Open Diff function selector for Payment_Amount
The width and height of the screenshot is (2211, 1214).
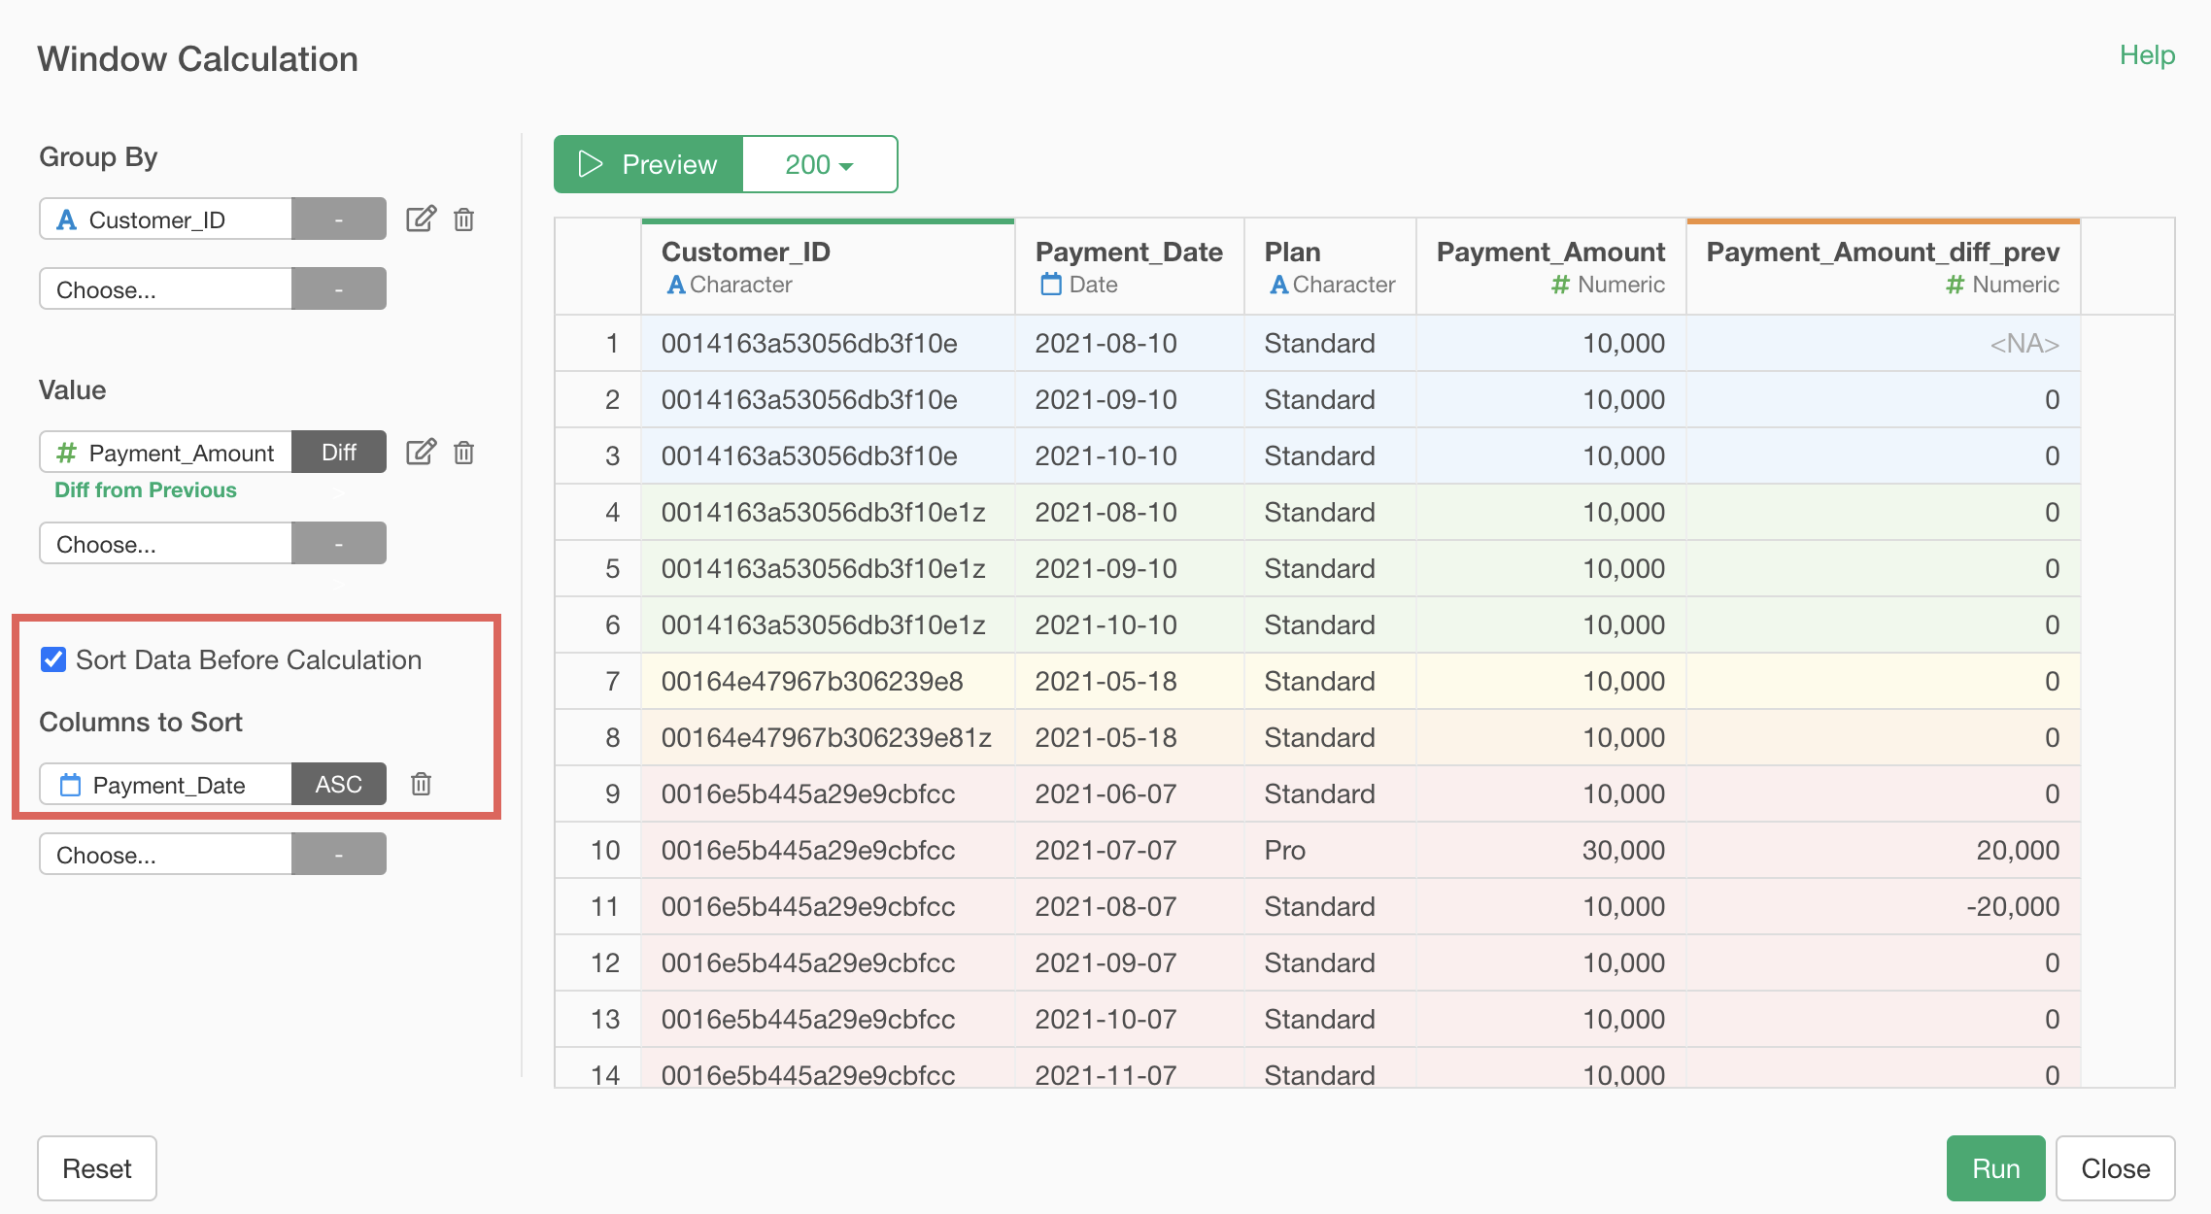pyautogui.click(x=338, y=452)
